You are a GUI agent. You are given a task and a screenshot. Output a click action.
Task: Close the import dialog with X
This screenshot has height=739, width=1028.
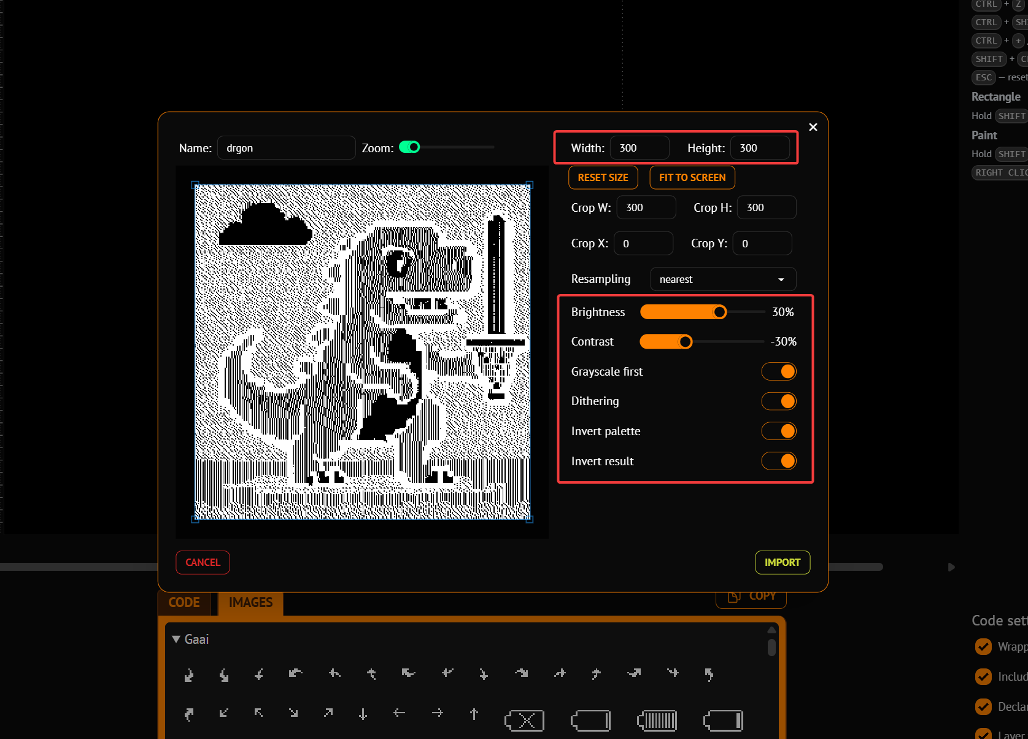813,127
